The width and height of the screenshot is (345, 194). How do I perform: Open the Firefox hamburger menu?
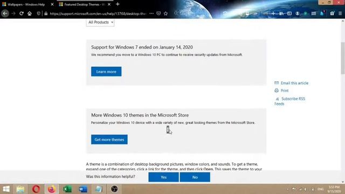click(340, 13)
